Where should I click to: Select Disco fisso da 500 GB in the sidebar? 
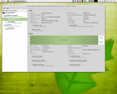pyautogui.click(x=15, y=19)
